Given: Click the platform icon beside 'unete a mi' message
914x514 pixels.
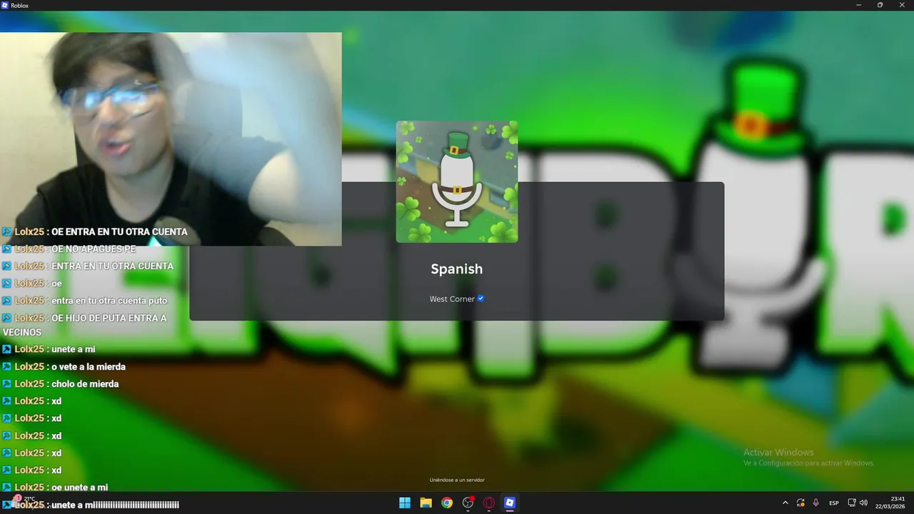Looking at the screenshot, I should (x=6, y=349).
